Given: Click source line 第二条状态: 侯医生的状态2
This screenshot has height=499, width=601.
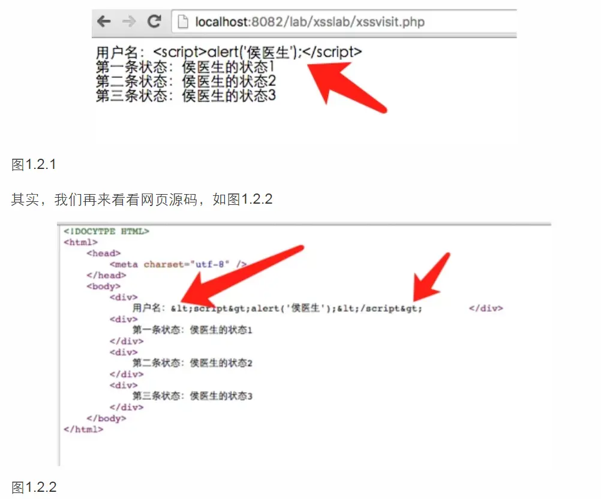Looking at the screenshot, I should [193, 363].
